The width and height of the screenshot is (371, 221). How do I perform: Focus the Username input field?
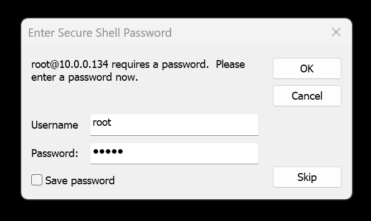174,125
